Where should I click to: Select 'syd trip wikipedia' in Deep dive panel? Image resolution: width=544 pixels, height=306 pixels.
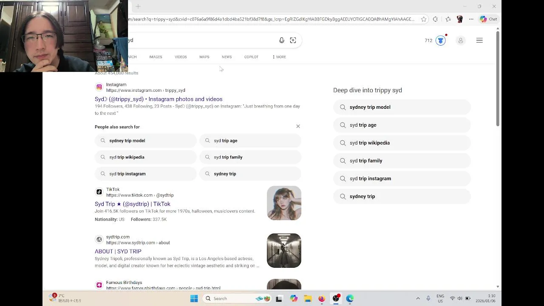click(402, 143)
